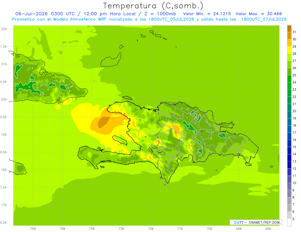Pick the legend band between 27 and 28
The height and width of the screenshot is (232, 301).
[289, 57]
